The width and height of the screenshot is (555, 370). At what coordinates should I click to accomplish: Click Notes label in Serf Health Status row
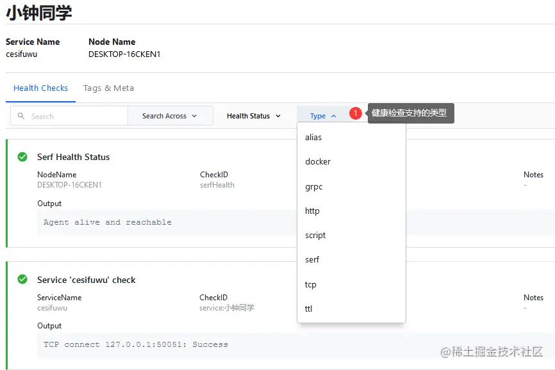(x=533, y=175)
